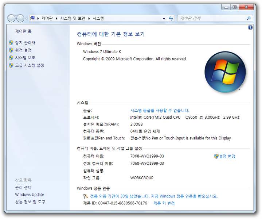This screenshot has height=219, width=262.
Task: Open 원격 설정 link
Action: click(x=23, y=50)
